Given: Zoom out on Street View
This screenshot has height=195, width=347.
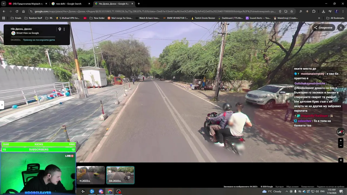Looking at the screenshot, I should [x=341, y=145].
